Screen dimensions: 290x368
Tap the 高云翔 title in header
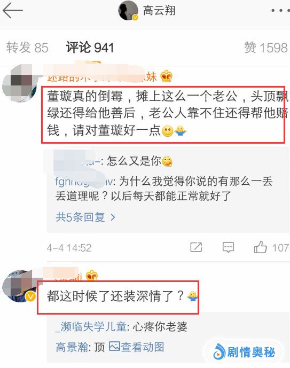(159, 11)
